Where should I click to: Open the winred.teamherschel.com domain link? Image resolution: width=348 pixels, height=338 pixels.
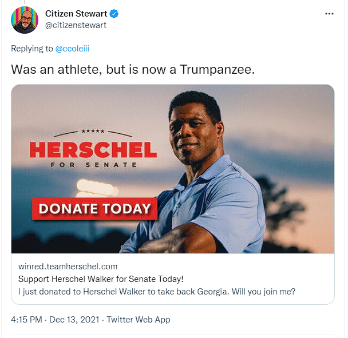point(68,267)
